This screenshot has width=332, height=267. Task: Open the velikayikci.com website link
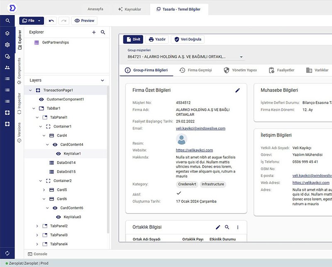194,150
